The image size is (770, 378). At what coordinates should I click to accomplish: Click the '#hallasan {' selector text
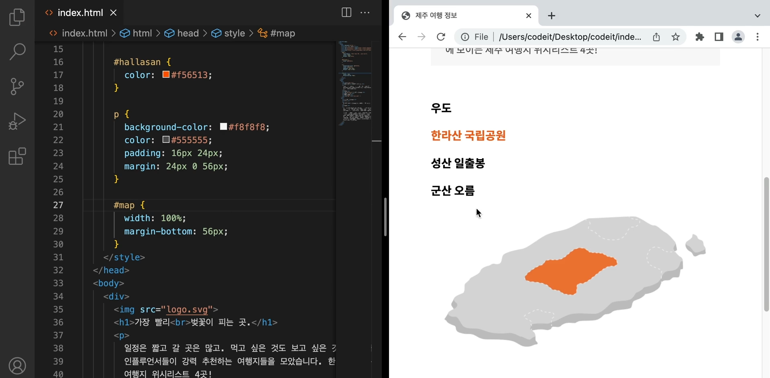(143, 62)
